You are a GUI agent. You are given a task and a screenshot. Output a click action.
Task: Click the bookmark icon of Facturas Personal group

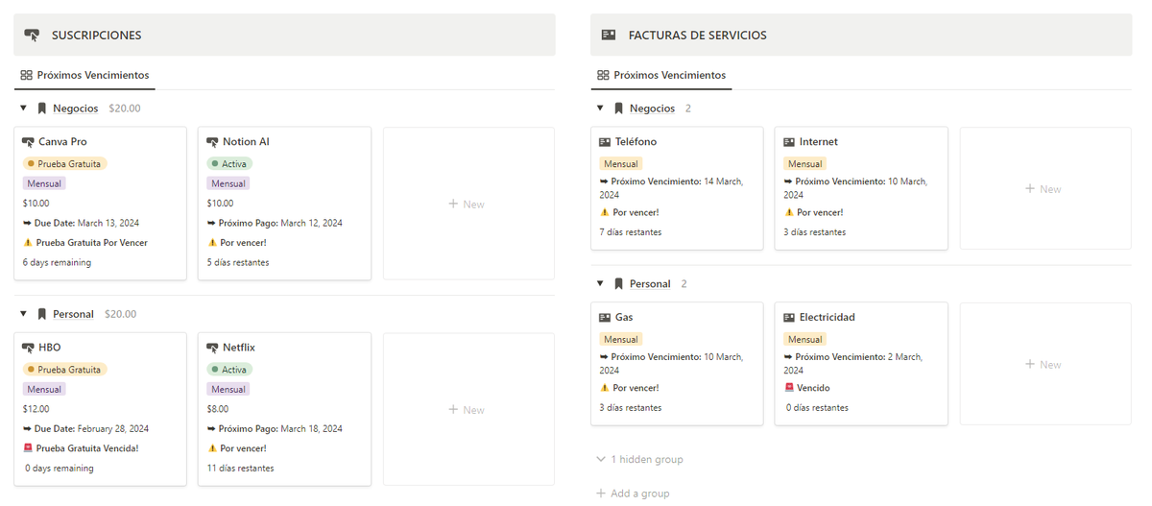[618, 284]
